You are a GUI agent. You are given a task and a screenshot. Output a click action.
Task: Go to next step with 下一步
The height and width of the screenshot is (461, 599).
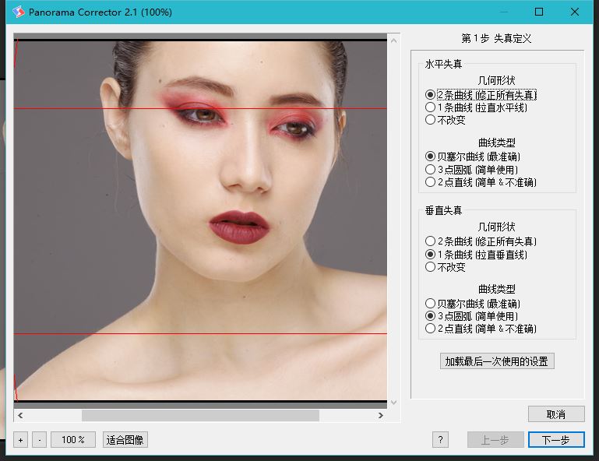tap(556, 440)
